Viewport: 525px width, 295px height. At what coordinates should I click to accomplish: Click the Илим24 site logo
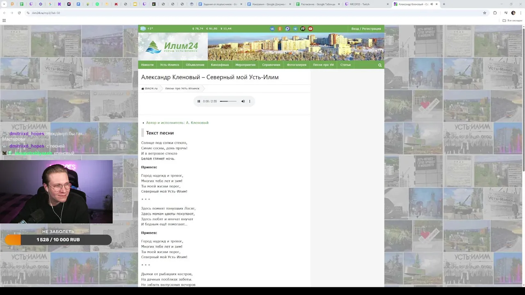coord(172,47)
